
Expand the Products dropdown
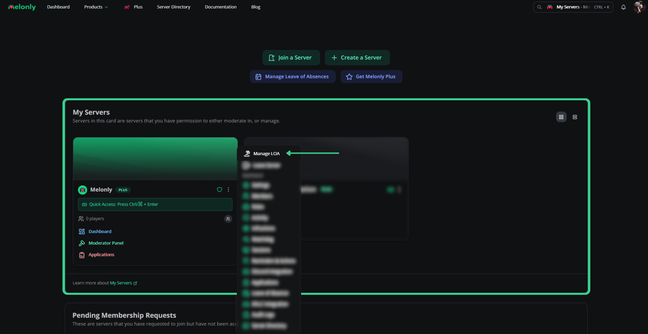[96, 7]
